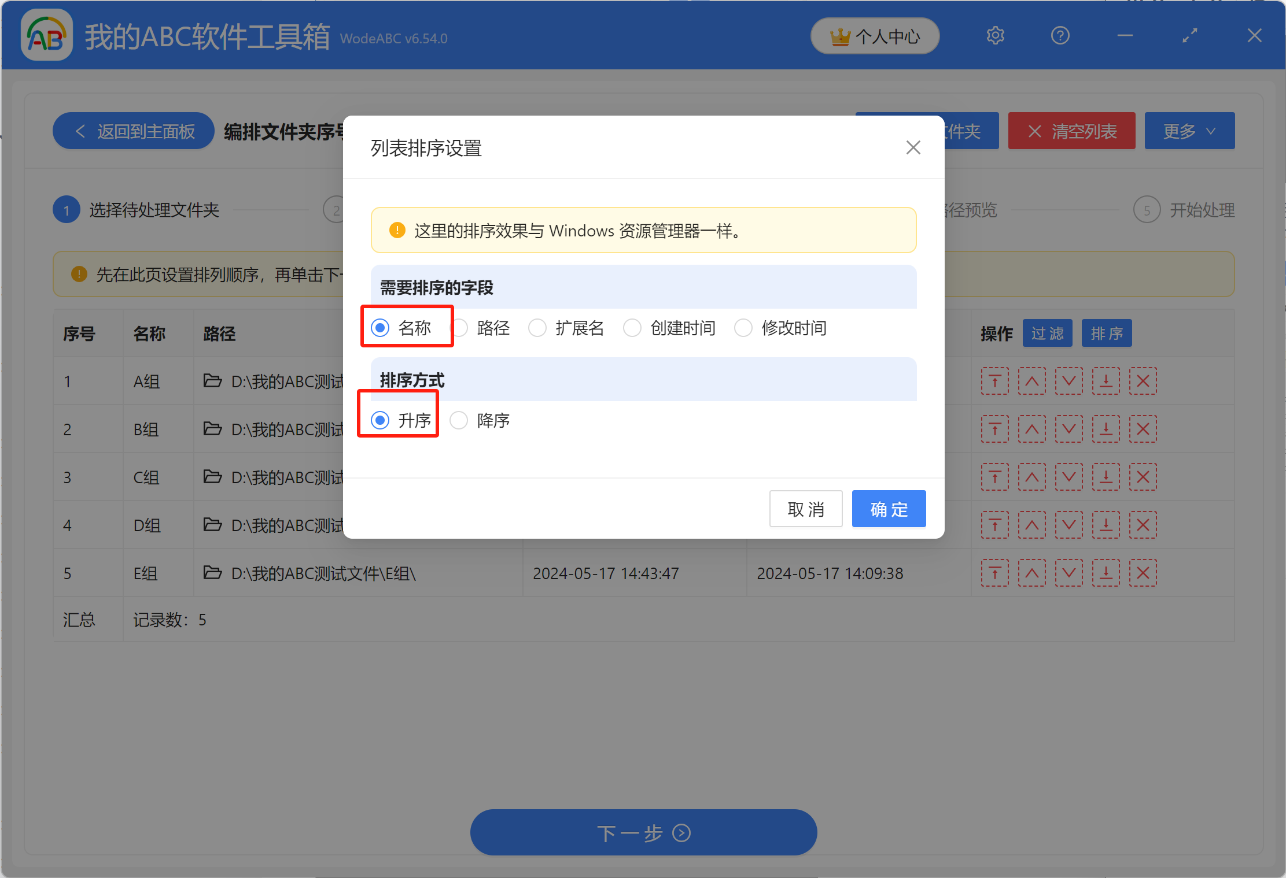The width and height of the screenshot is (1286, 878).
Task: Move B组 up one position
Action: (x=1032, y=429)
